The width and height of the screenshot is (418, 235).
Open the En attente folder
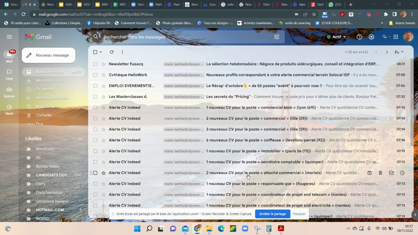pyautogui.click(x=53, y=89)
